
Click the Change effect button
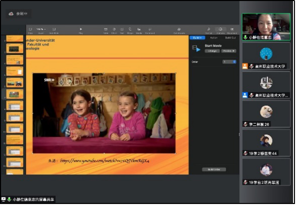coord(212,51)
